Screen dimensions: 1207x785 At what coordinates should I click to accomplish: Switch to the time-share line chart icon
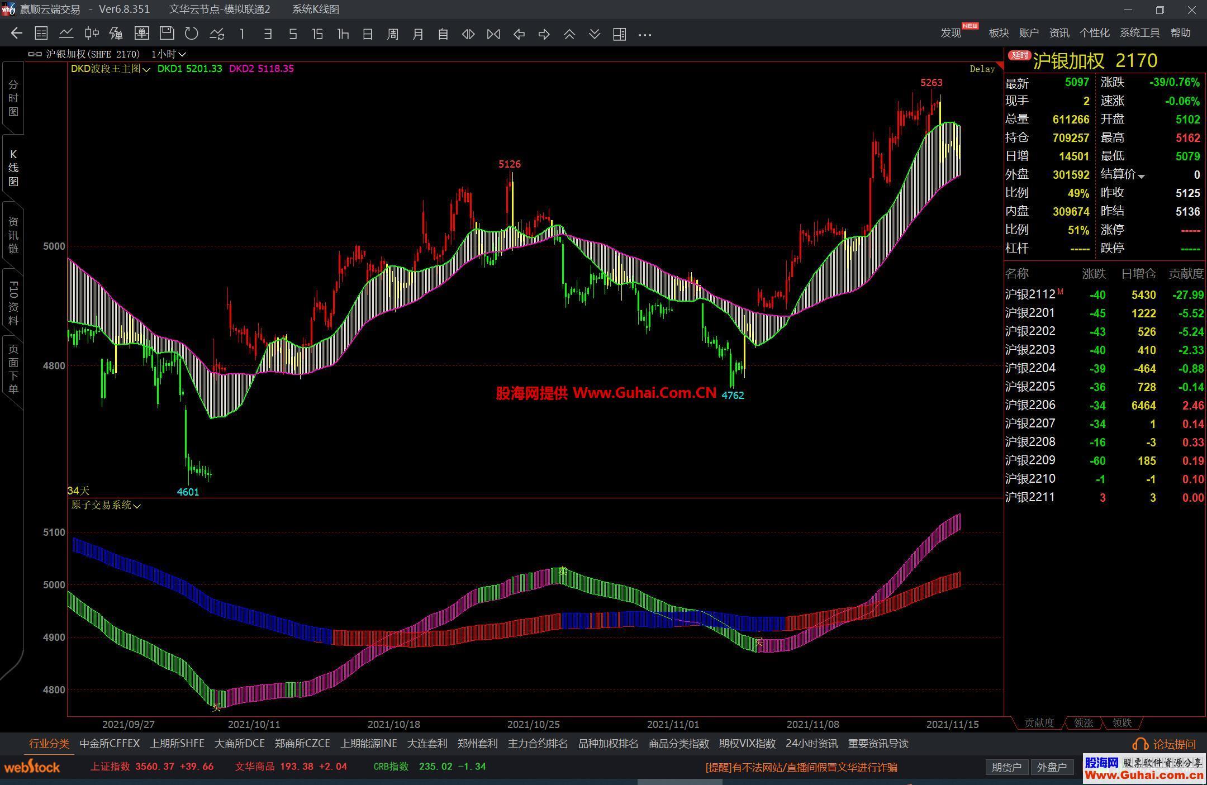tap(66, 34)
